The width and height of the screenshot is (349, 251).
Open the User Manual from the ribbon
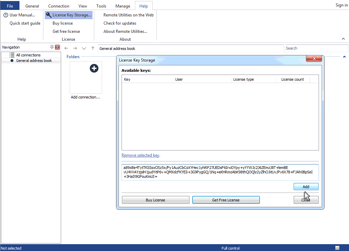click(x=19, y=15)
